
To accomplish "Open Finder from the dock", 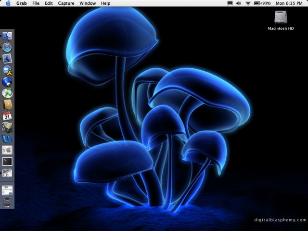I will click(7, 36).
